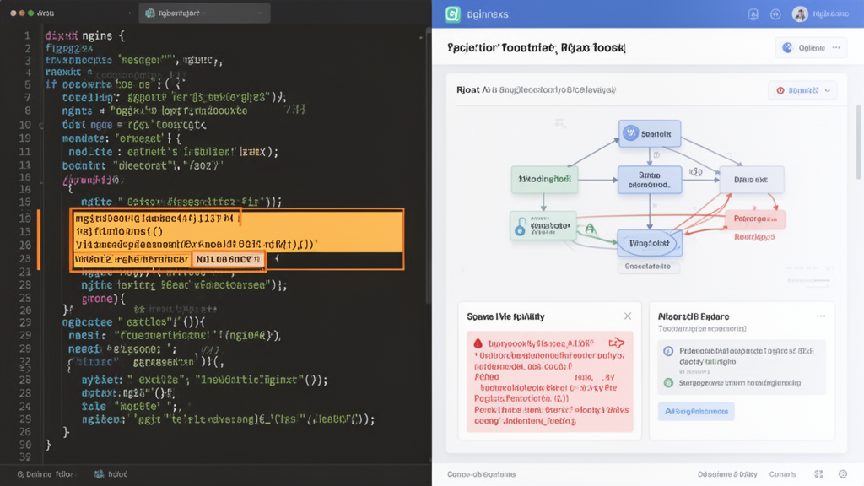Click the green zoom button of the editor window
864x486 pixels.
click(x=31, y=13)
